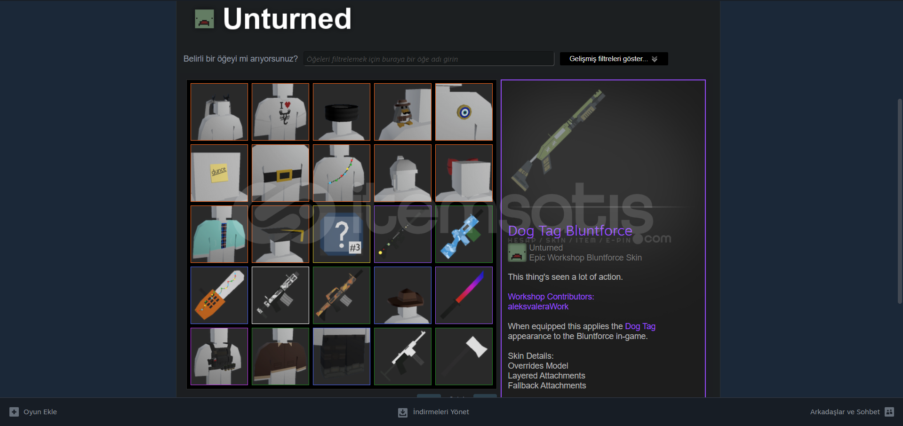Image resolution: width=903 pixels, height=426 pixels.
Task: Focus the item name filter input field
Action: tap(429, 59)
